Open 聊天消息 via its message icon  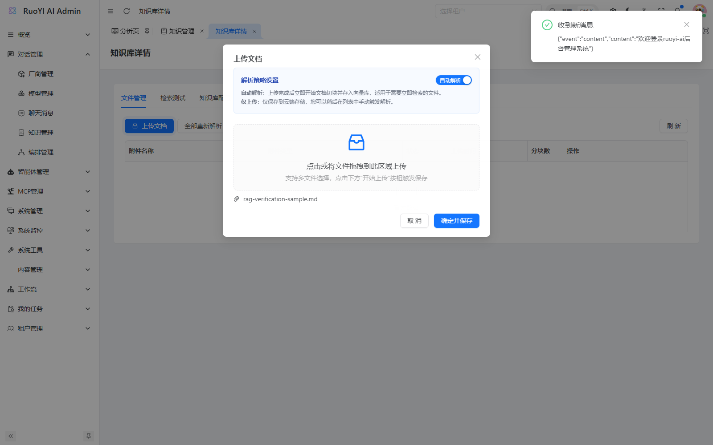21,113
